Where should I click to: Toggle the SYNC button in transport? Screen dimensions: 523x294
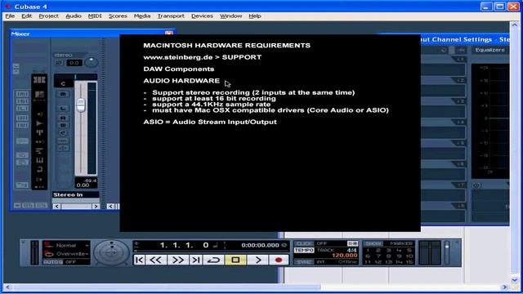click(304, 262)
